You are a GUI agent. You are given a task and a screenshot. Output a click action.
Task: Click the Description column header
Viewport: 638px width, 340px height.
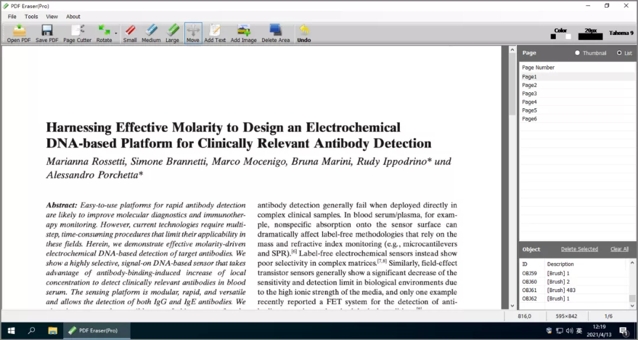[586, 264]
